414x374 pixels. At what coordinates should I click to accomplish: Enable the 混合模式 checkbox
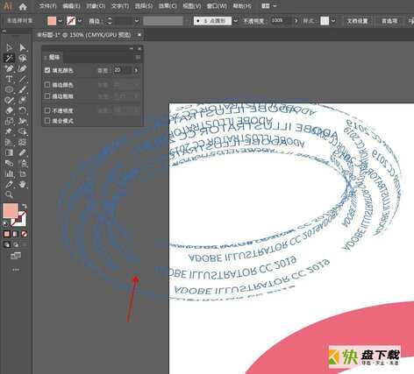point(47,120)
